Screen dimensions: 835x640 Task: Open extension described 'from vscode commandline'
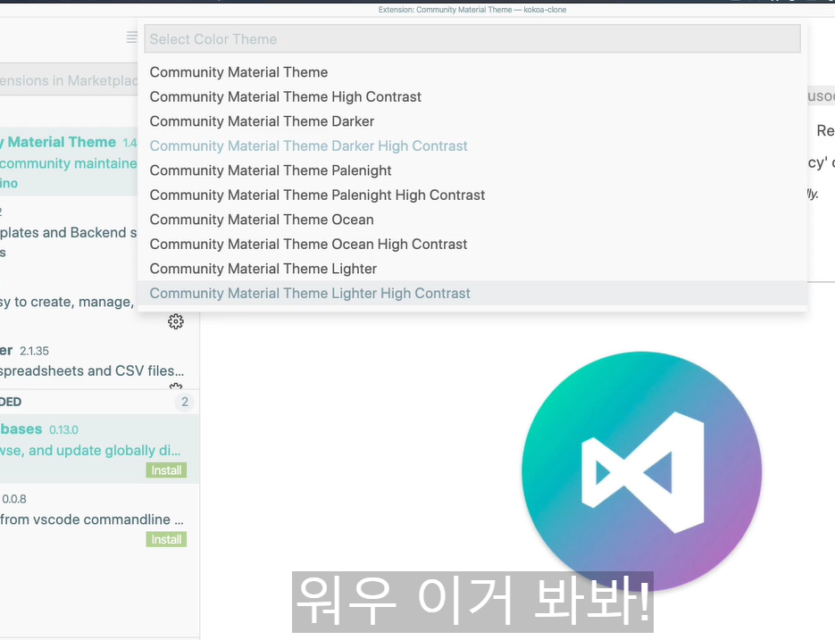(x=100, y=519)
